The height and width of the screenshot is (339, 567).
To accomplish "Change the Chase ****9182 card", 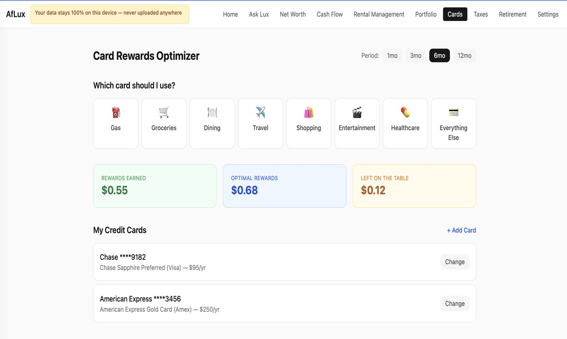I will (x=454, y=262).
